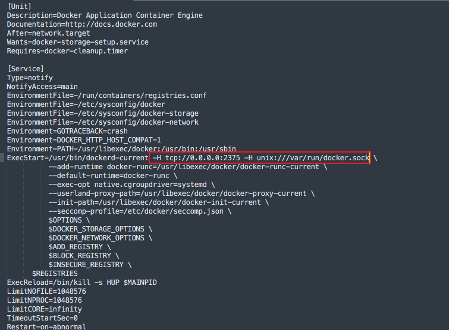This screenshot has width=449, height=330.
Task: Click the $DOCKER_STORAGE_OPTIONS line
Action: [x=101, y=229]
